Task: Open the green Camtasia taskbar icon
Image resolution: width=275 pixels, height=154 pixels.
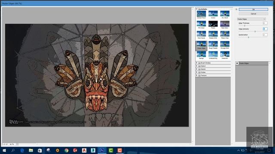Action: tap(111, 150)
